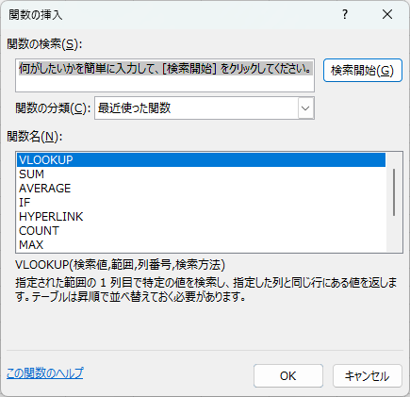Select COUNT in the function list
Image resolution: width=410 pixels, height=397 pixels.
point(201,231)
